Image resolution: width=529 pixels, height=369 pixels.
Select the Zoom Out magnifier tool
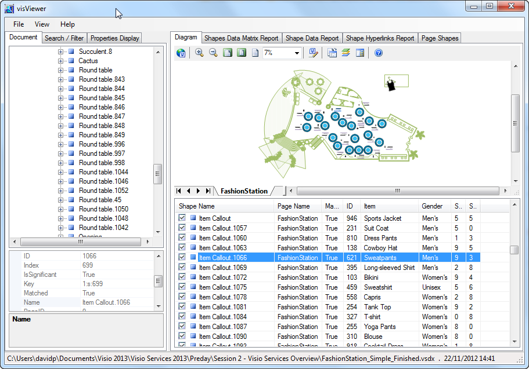pos(213,53)
